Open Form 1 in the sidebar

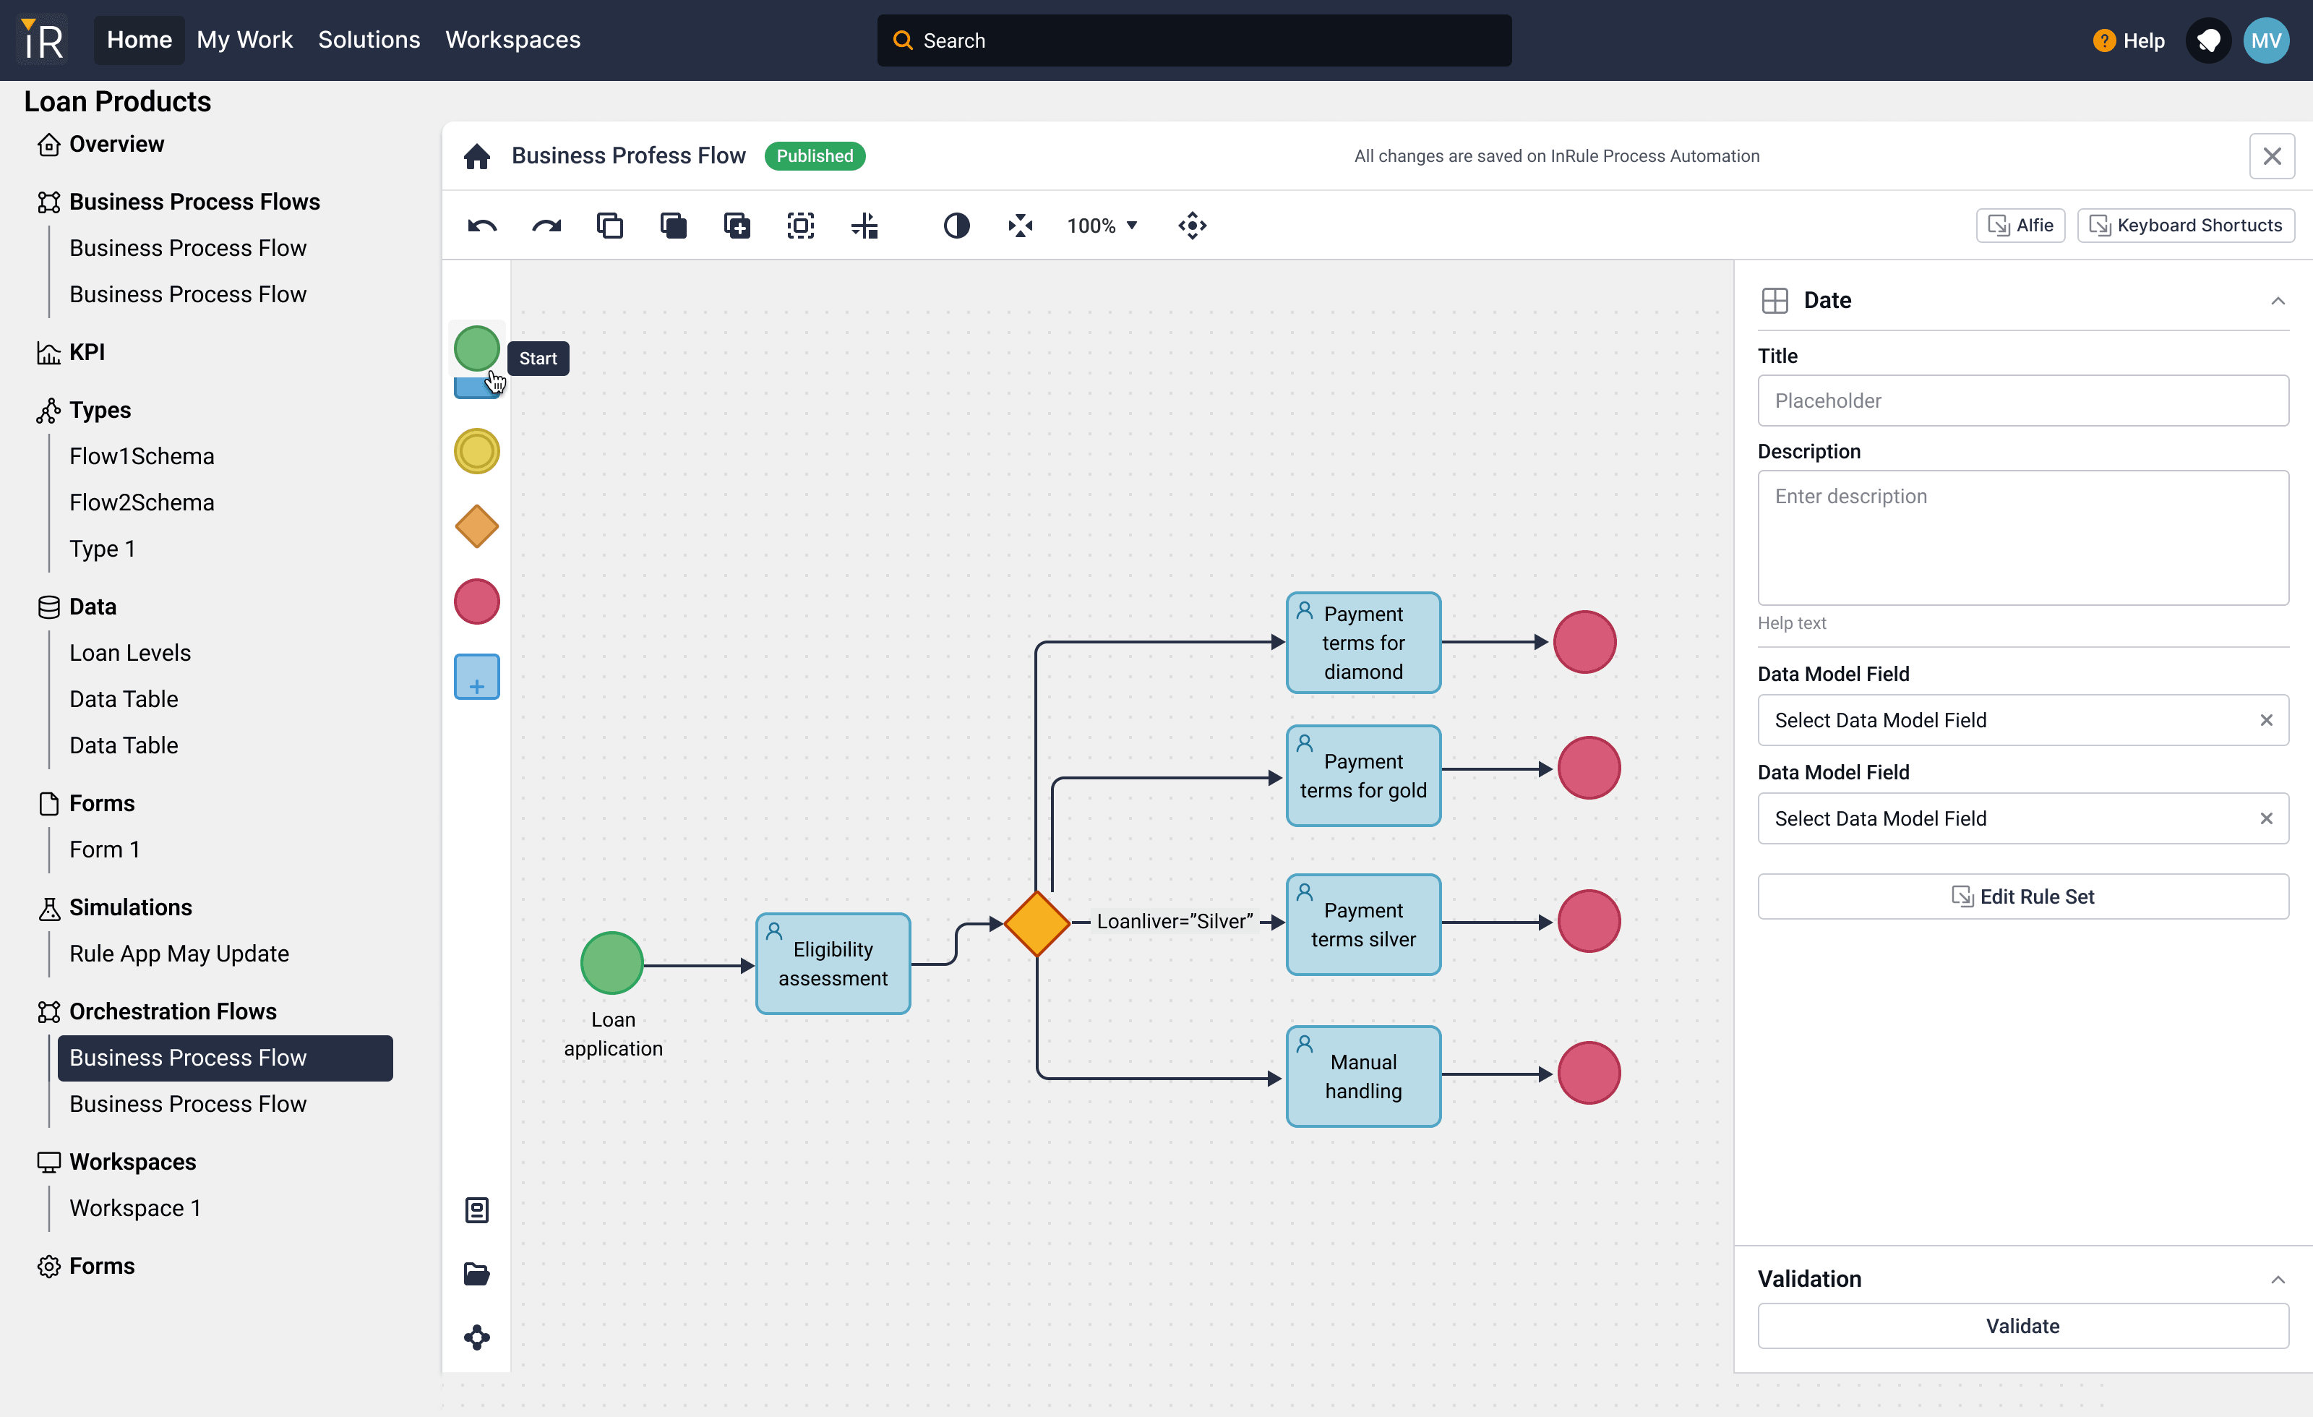point(104,849)
